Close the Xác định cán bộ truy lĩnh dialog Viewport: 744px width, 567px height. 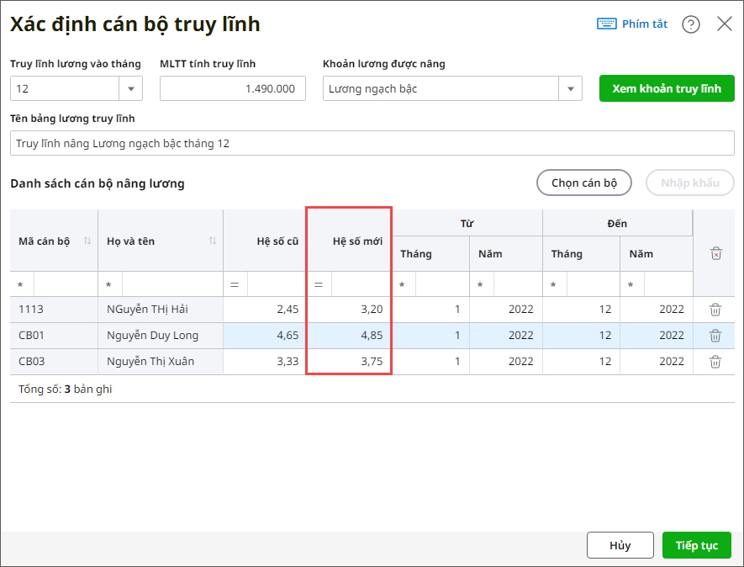tap(724, 24)
